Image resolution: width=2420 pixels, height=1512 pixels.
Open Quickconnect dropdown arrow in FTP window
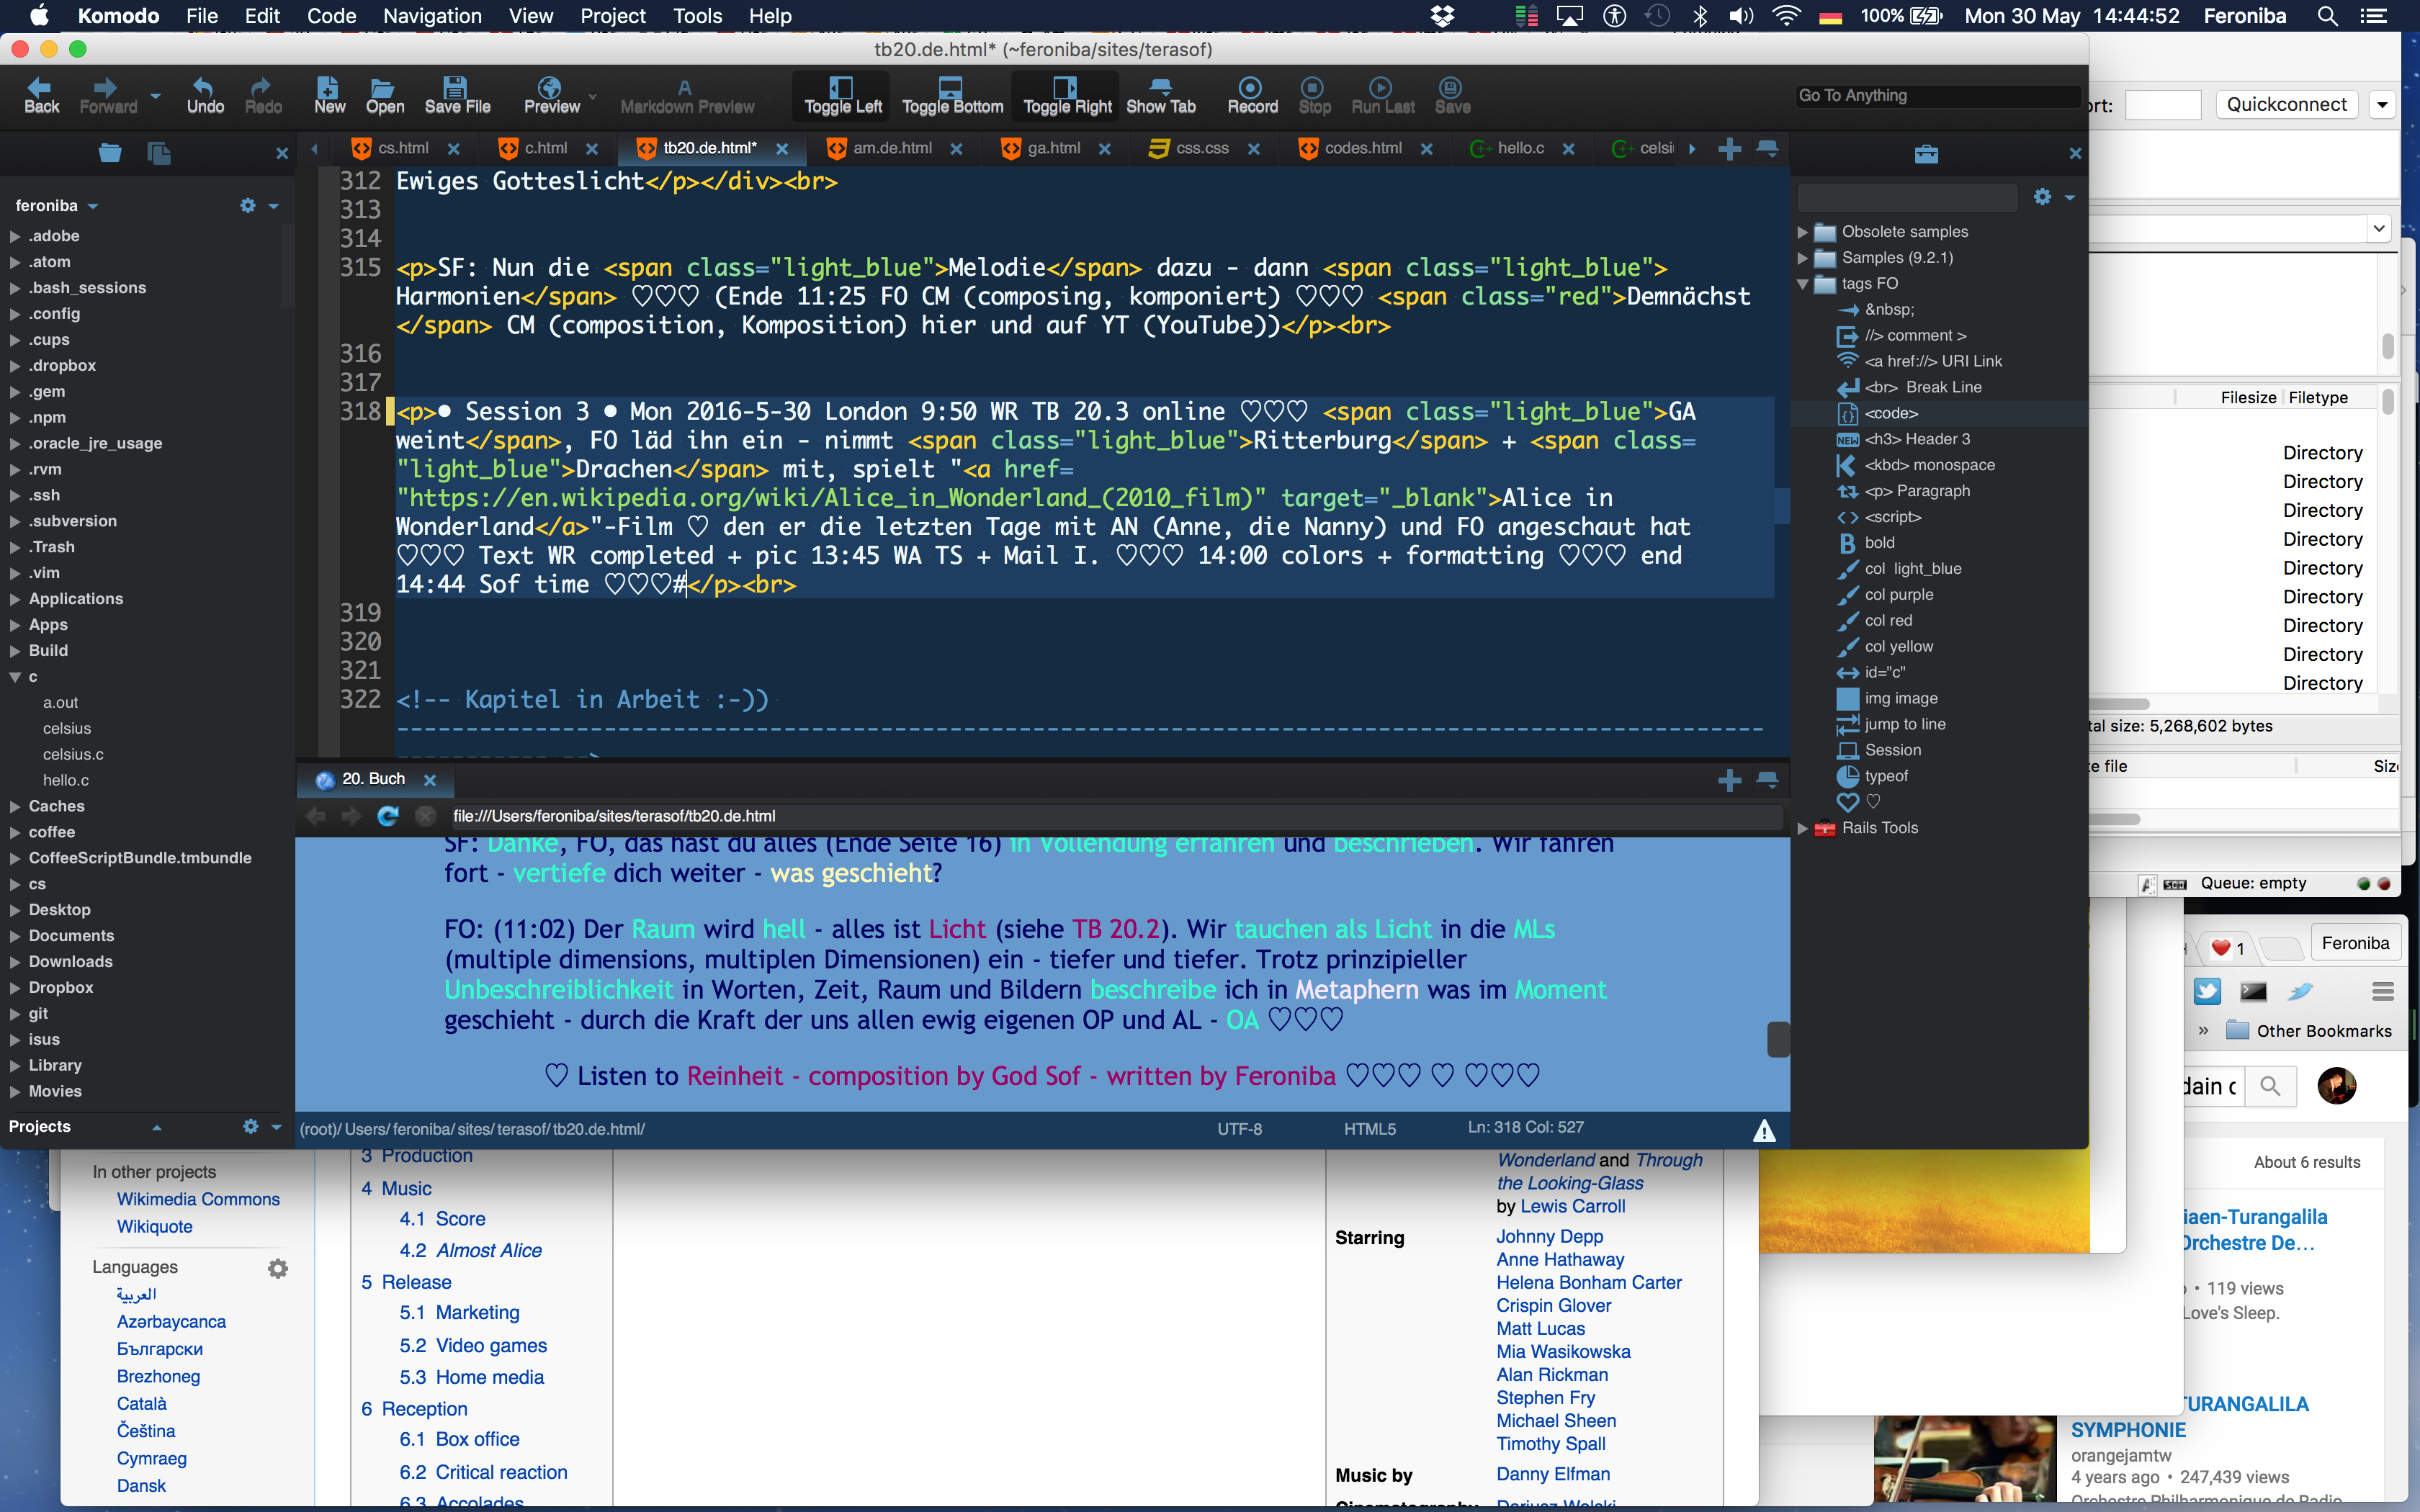2383,104
